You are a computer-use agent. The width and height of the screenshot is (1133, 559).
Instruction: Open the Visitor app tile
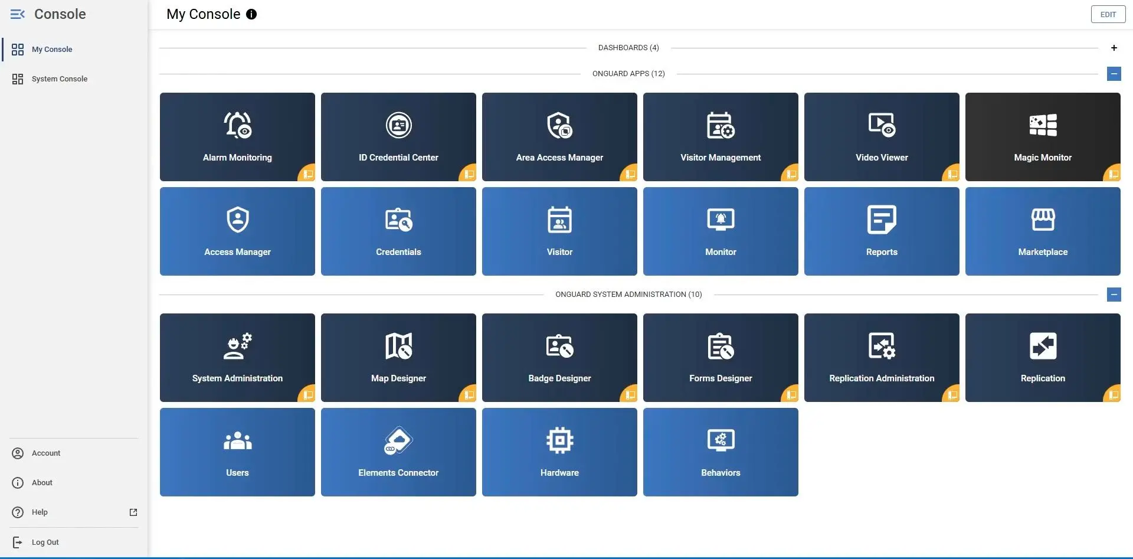(559, 231)
